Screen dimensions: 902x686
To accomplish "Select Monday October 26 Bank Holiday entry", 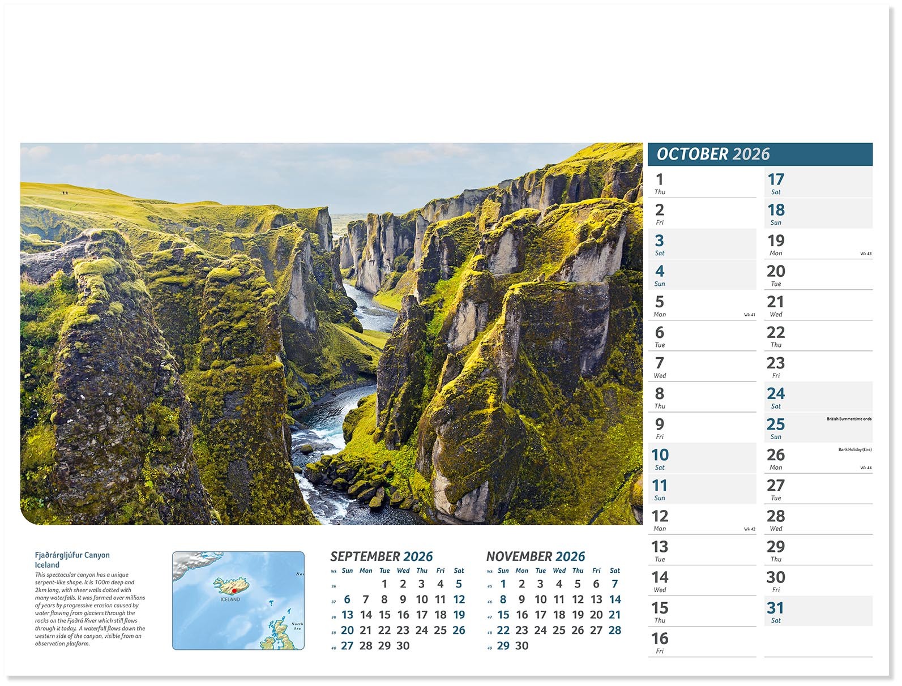I will pyautogui.click(x=817, y=459).
